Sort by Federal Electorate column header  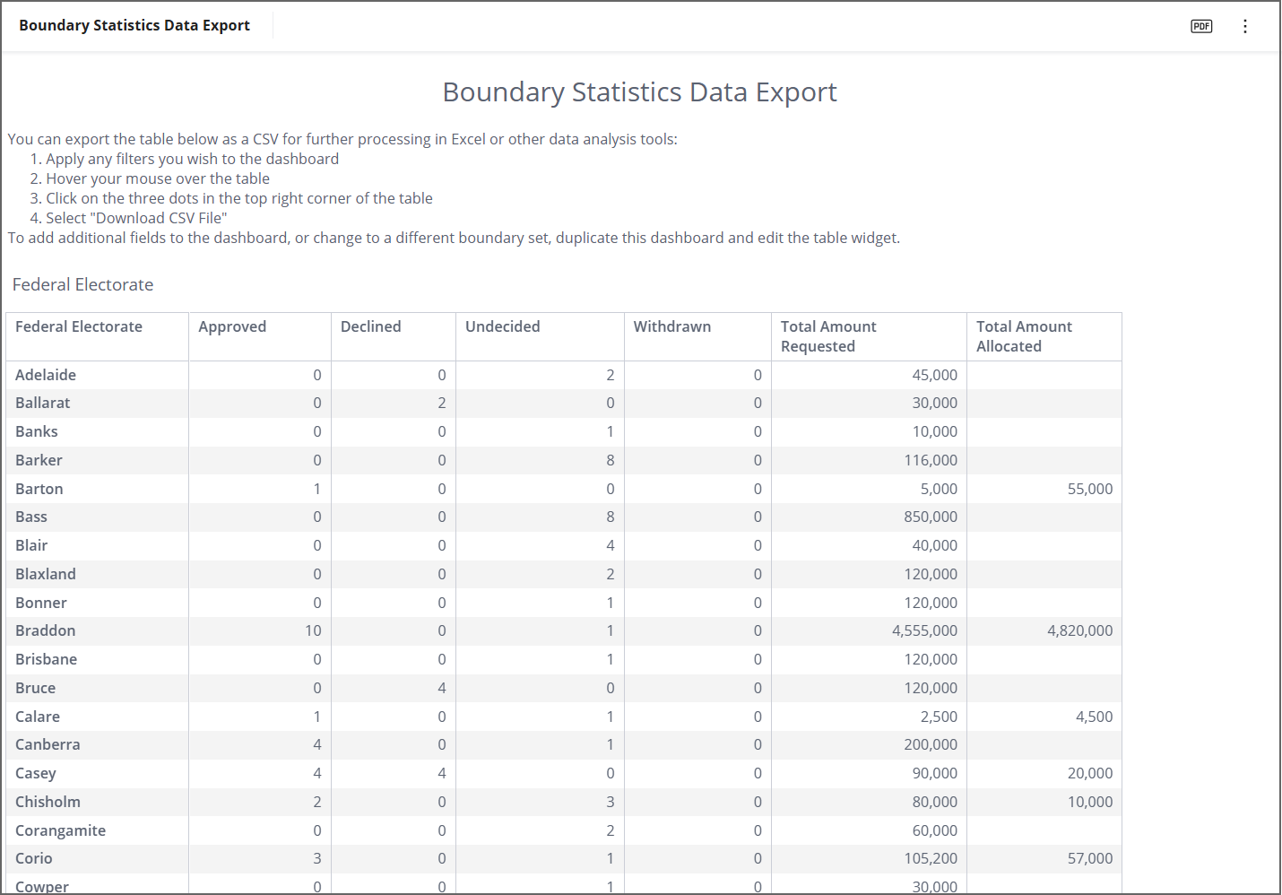click(x=79, y=326)
